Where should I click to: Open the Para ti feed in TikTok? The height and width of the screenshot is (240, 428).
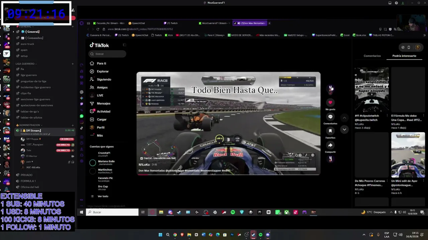[98, 63]
